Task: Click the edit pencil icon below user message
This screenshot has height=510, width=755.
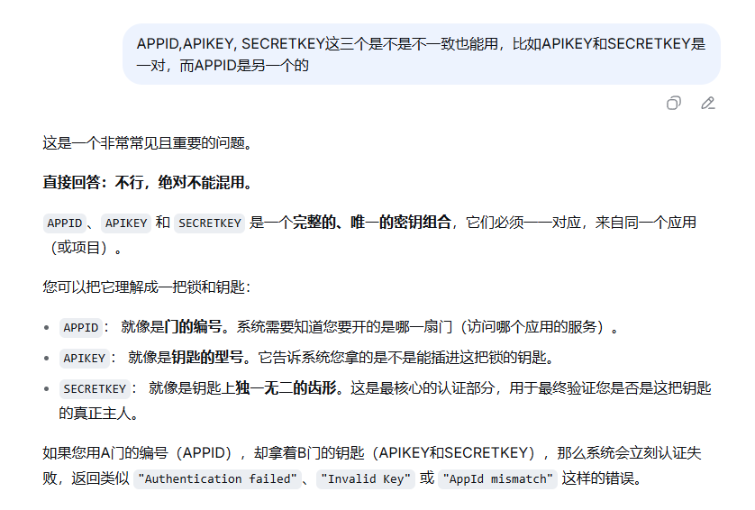Action: (x=708, y=103)
